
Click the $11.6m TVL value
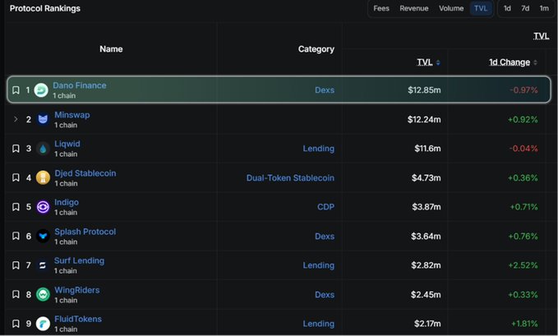pos(427,149)
